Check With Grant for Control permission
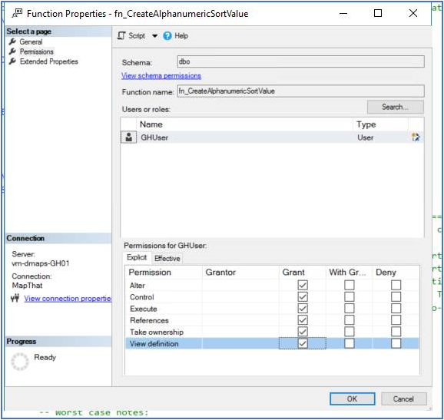This screenshot has width=444, height=420. (350, 296)
